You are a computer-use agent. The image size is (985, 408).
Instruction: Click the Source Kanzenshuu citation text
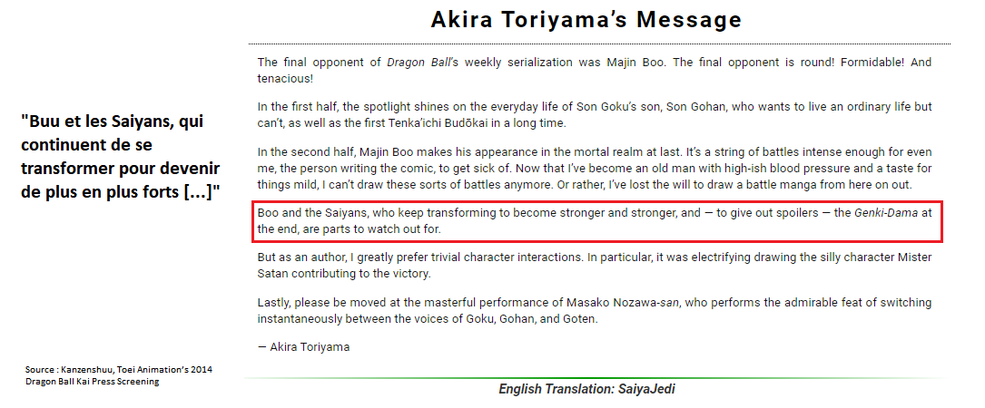119,375
